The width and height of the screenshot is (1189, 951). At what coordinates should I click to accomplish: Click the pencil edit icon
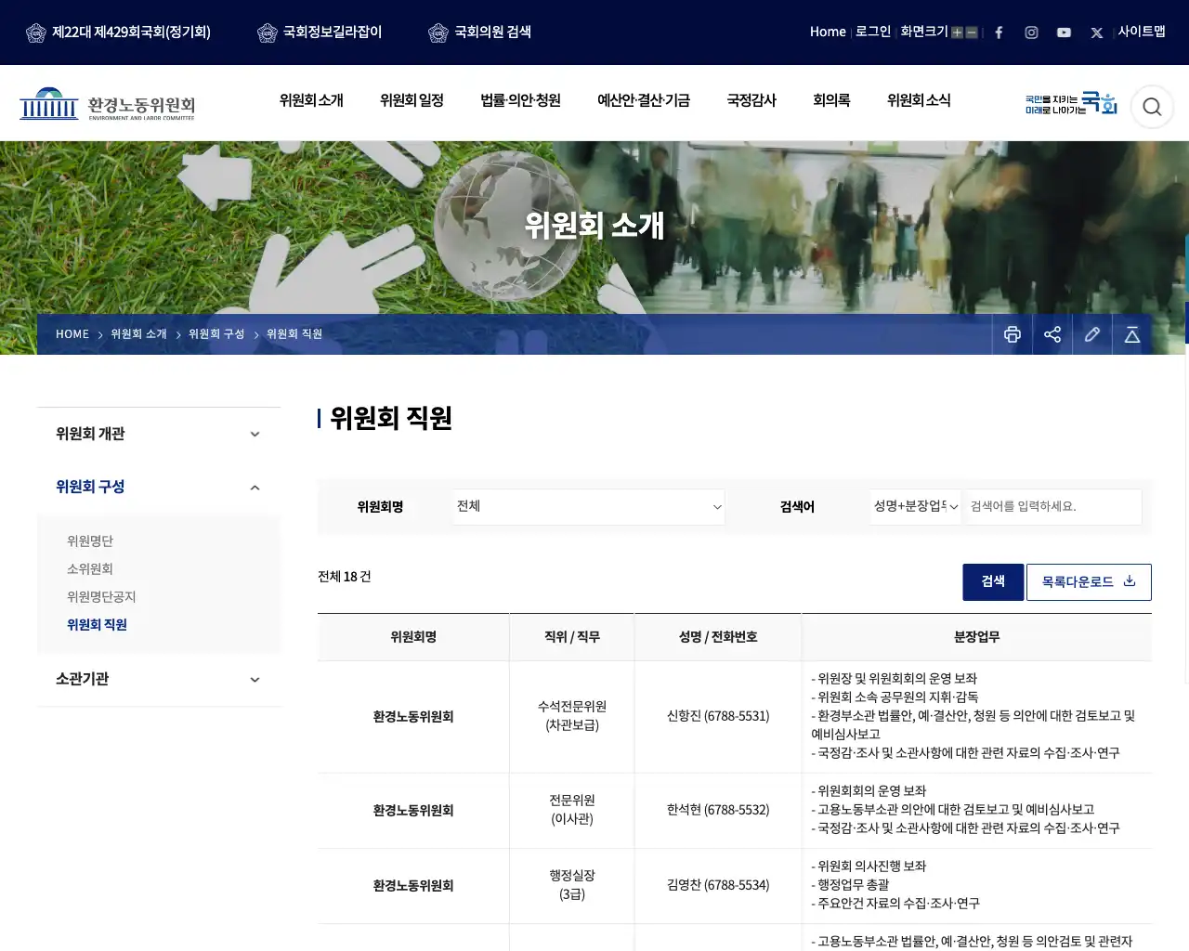coord(1092,334)
